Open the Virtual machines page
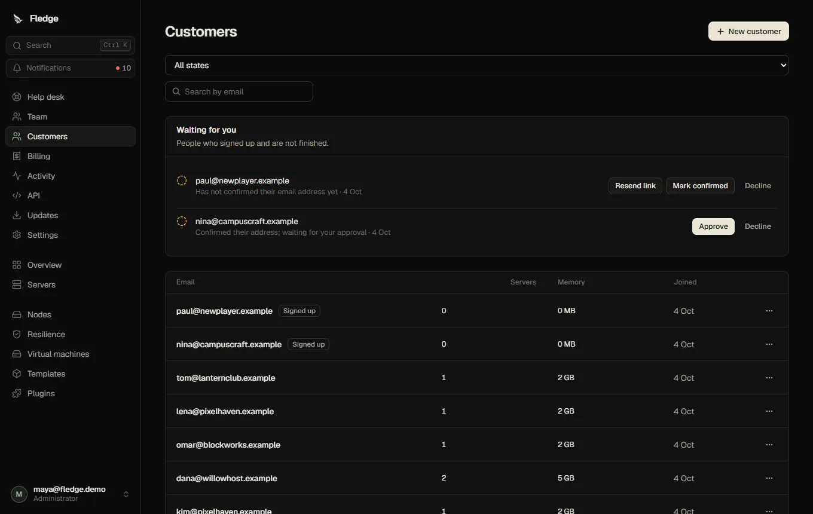 coord(71,354)
